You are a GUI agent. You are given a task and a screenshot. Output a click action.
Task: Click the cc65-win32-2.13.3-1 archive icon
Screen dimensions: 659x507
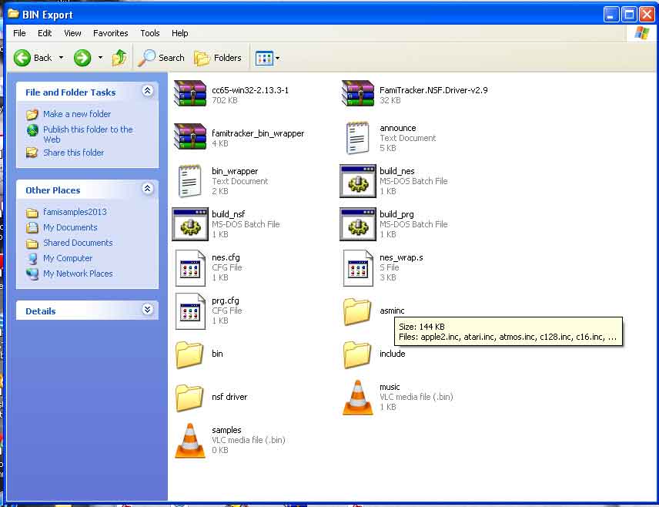point(190,94)
